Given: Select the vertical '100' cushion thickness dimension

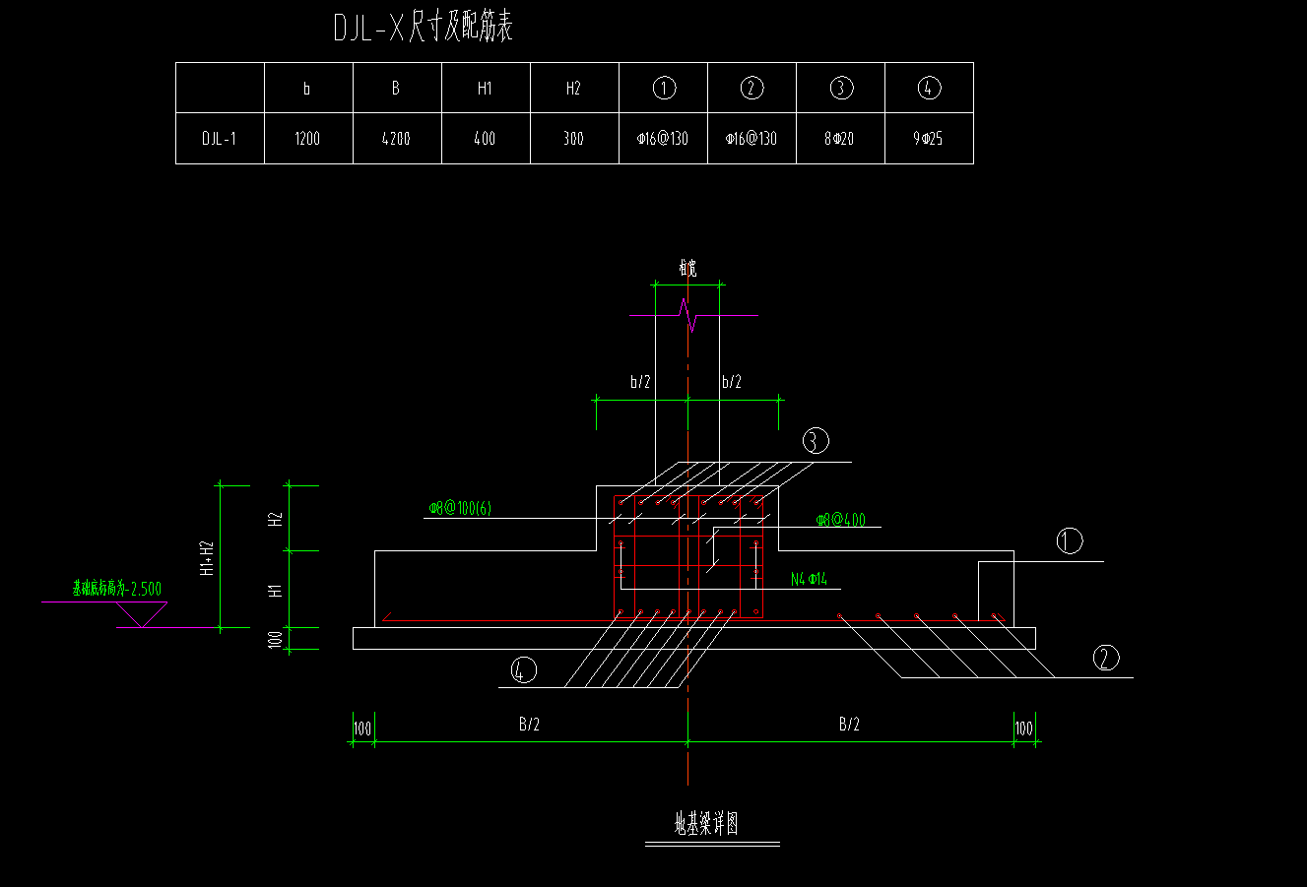Looking at the screenshot, I should [x=277, y=639].
